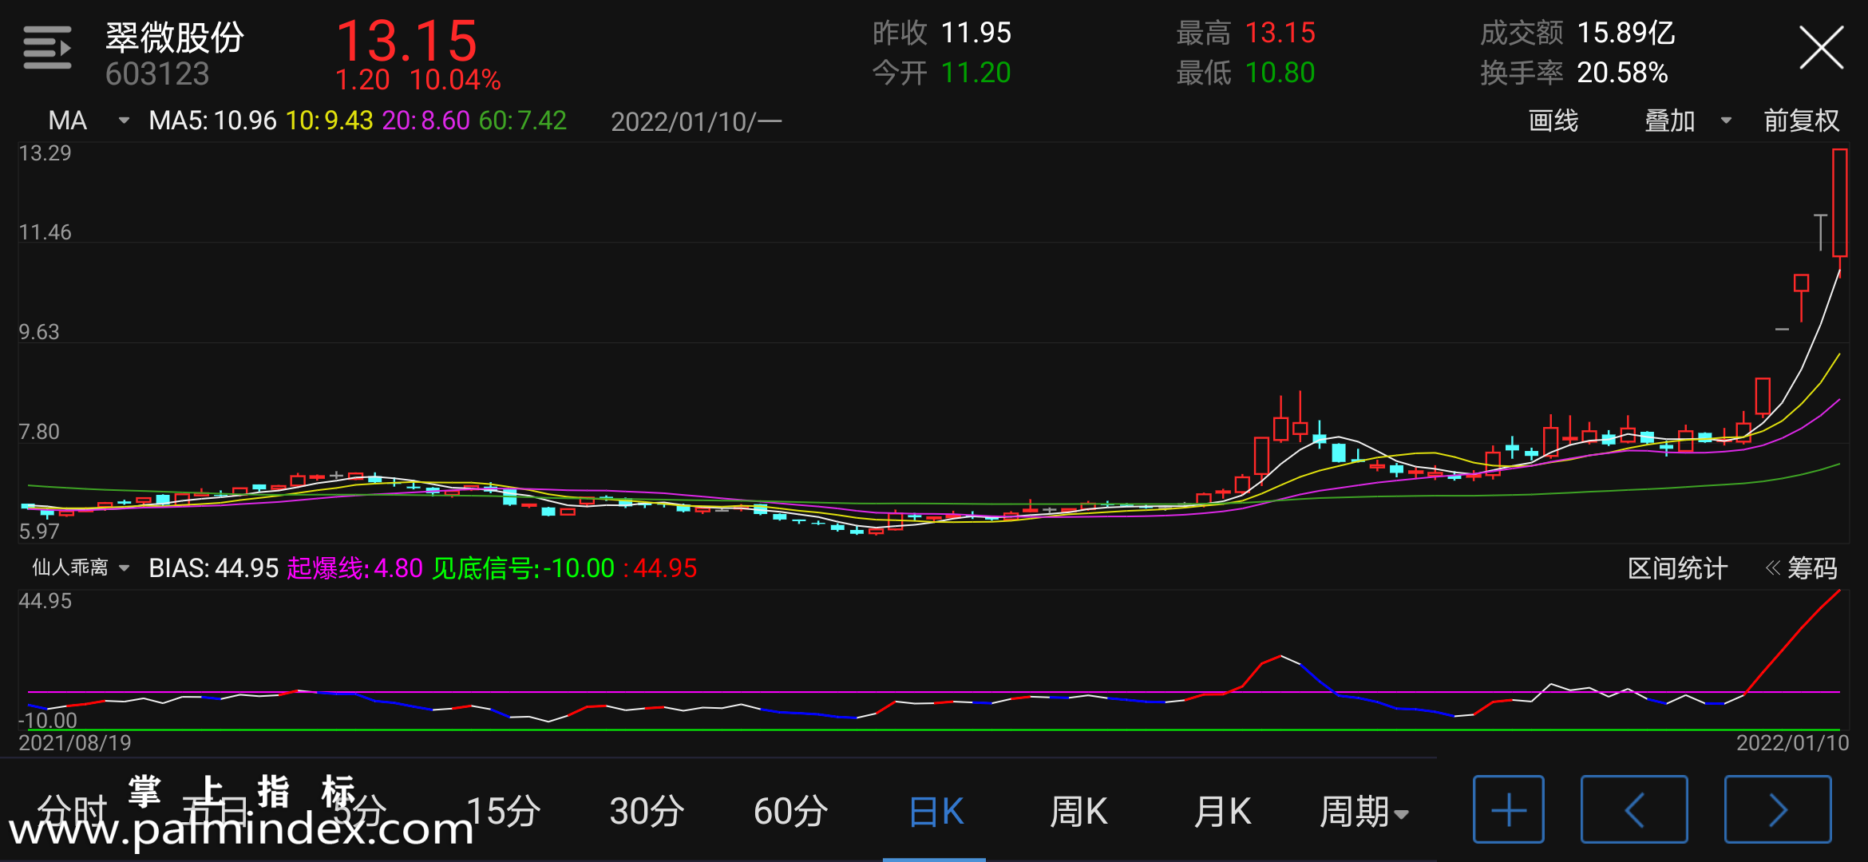Select the 月K monthly chart tab
The width and height of the screenshot is (1868, 862).
tap(1221, 812)
